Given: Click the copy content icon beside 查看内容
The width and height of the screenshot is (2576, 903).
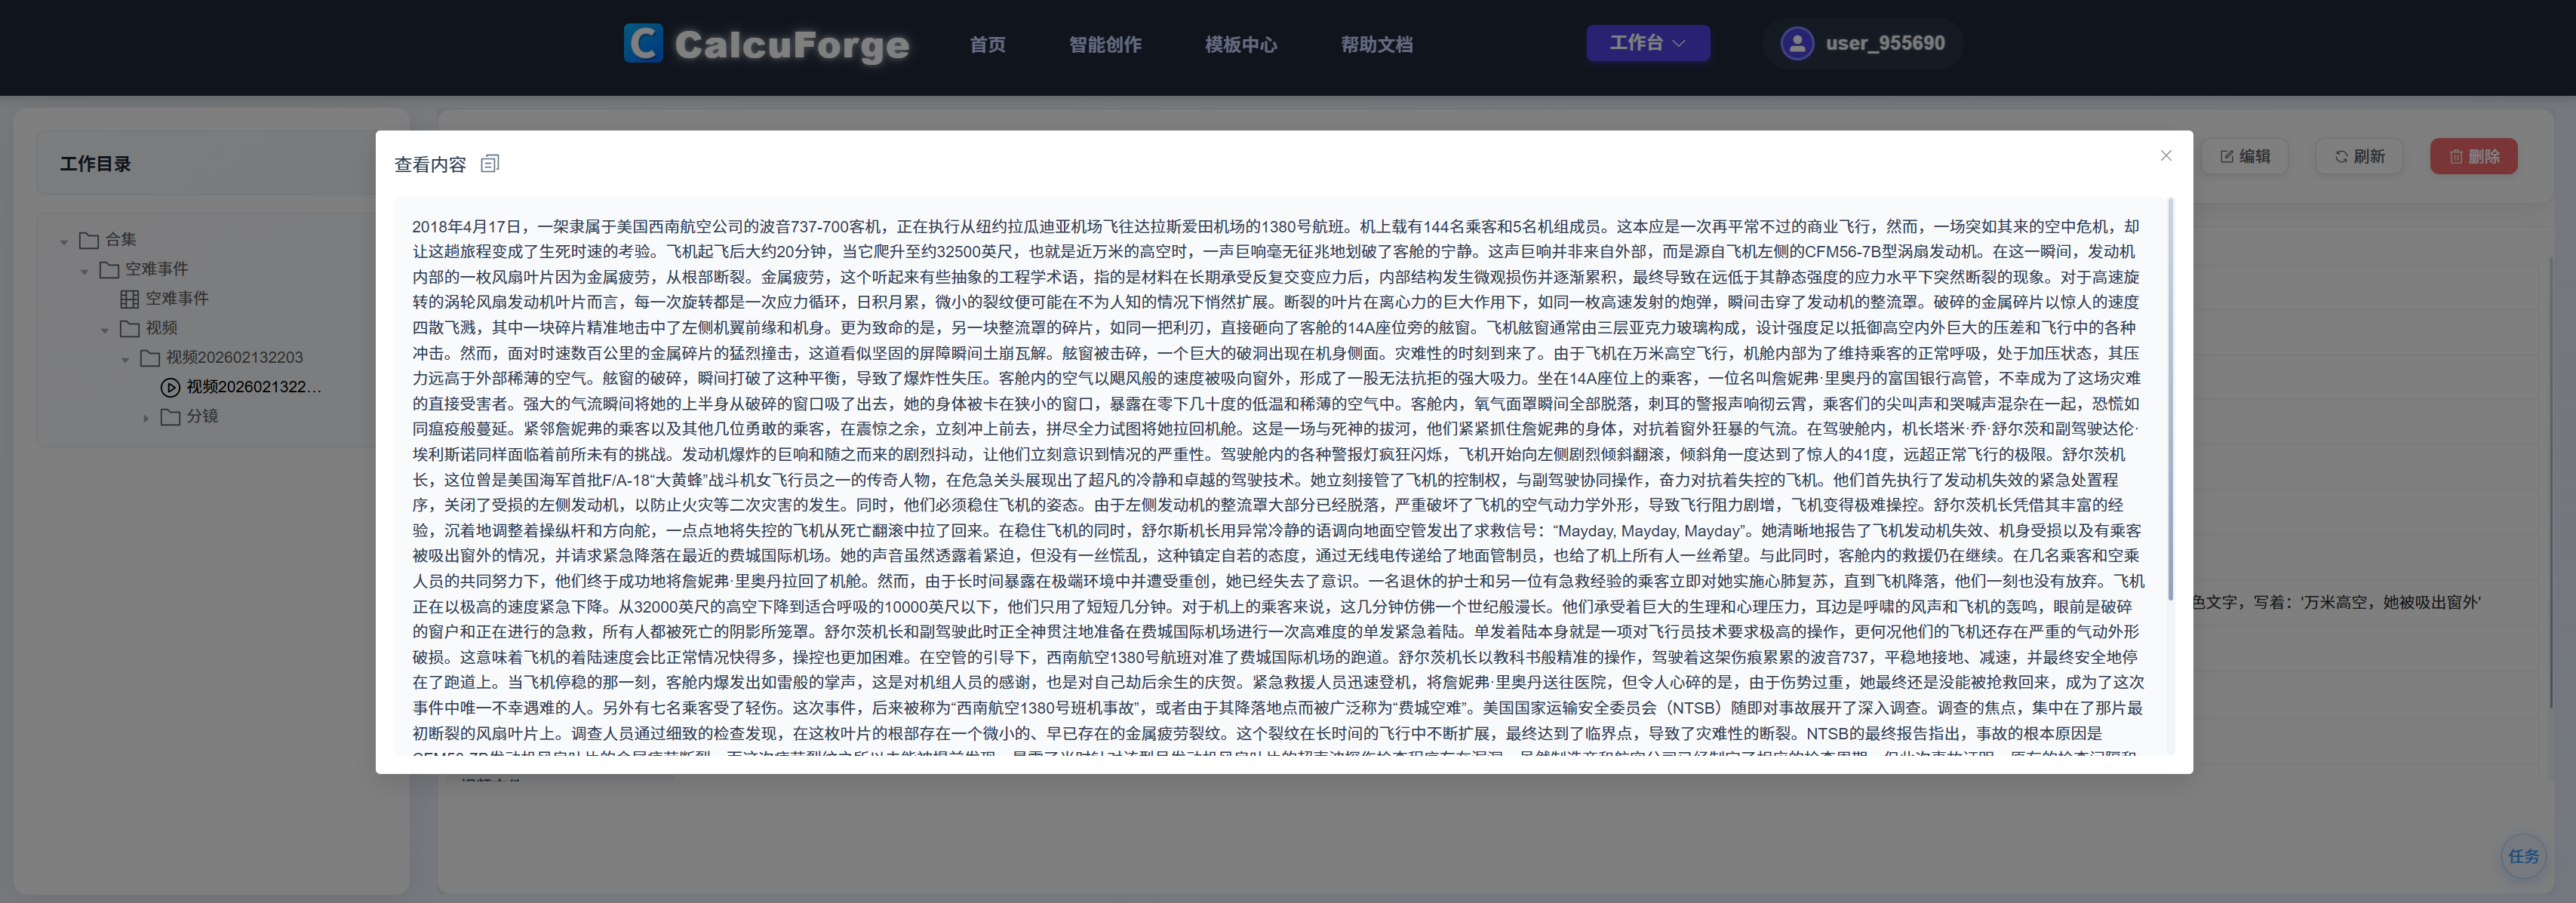Looking at the screenshot, I should pyautogui.click(x=489, y=163).
